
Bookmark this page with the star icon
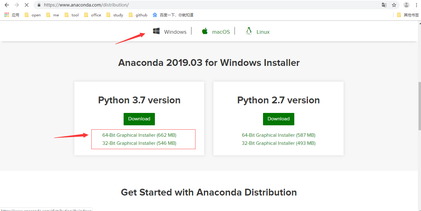pos(394,5)
